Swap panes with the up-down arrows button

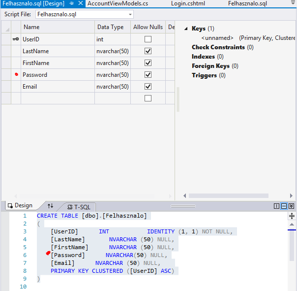point(50,206)
